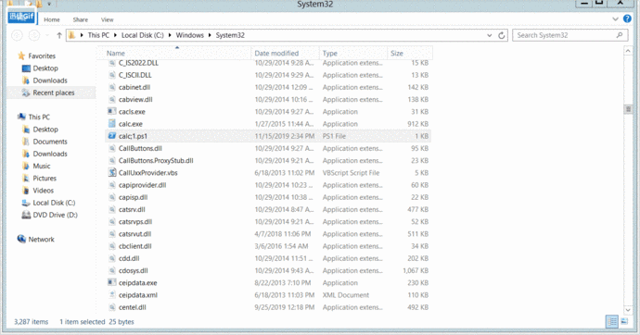The height and width of the screenshot is (335, 640).
Task: Open the Home ribbon tab
Action: (x=52, y=19)
